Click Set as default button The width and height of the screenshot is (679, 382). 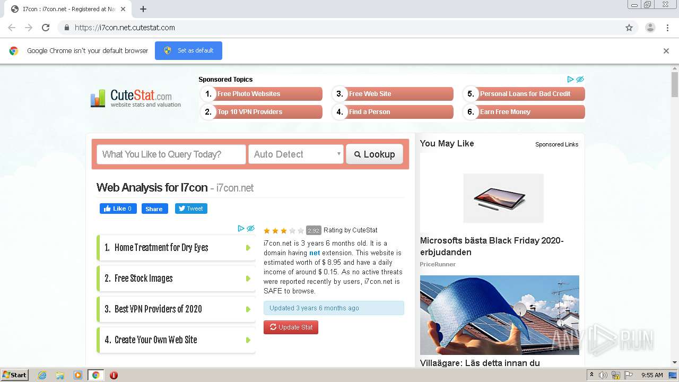[x=188, y=50]
